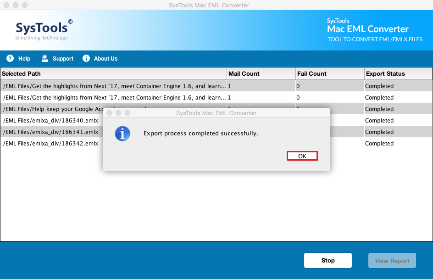Open the Help menu label
The image size is (433, 279).
point(24,59)
